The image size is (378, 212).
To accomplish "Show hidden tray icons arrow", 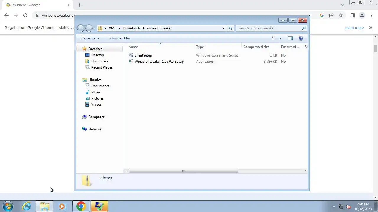I will 334,207.
